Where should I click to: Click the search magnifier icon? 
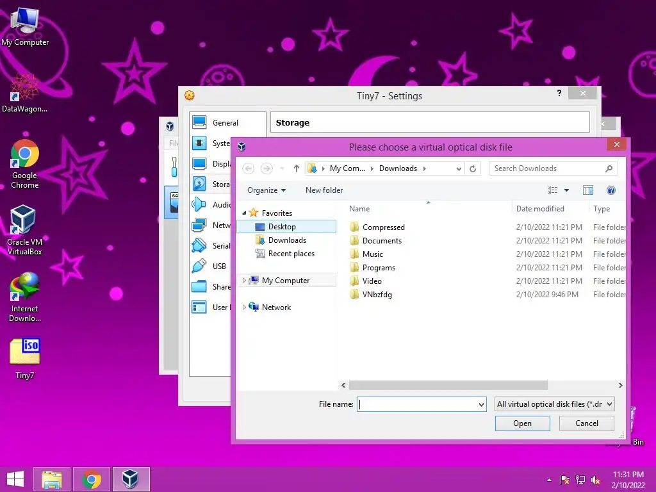tap(609, 168)
